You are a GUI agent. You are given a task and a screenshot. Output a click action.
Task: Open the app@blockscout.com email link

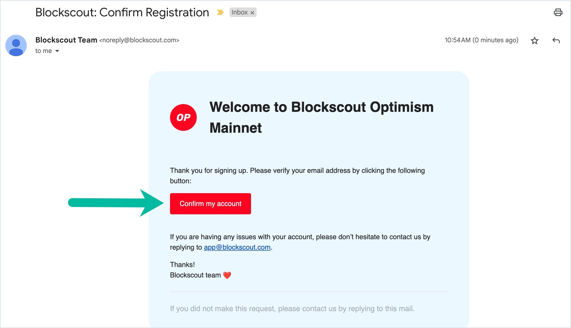point(237,247)
